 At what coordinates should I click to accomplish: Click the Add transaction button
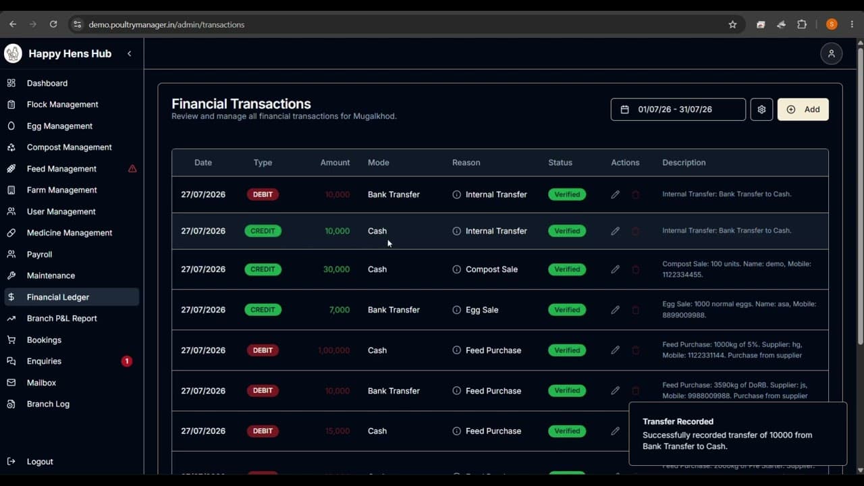tap(803, 109)
